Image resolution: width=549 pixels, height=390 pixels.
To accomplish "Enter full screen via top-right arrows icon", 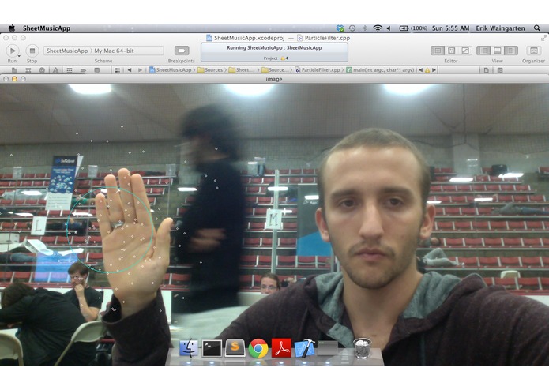I will pyautogui.click(x=543, y=38).
